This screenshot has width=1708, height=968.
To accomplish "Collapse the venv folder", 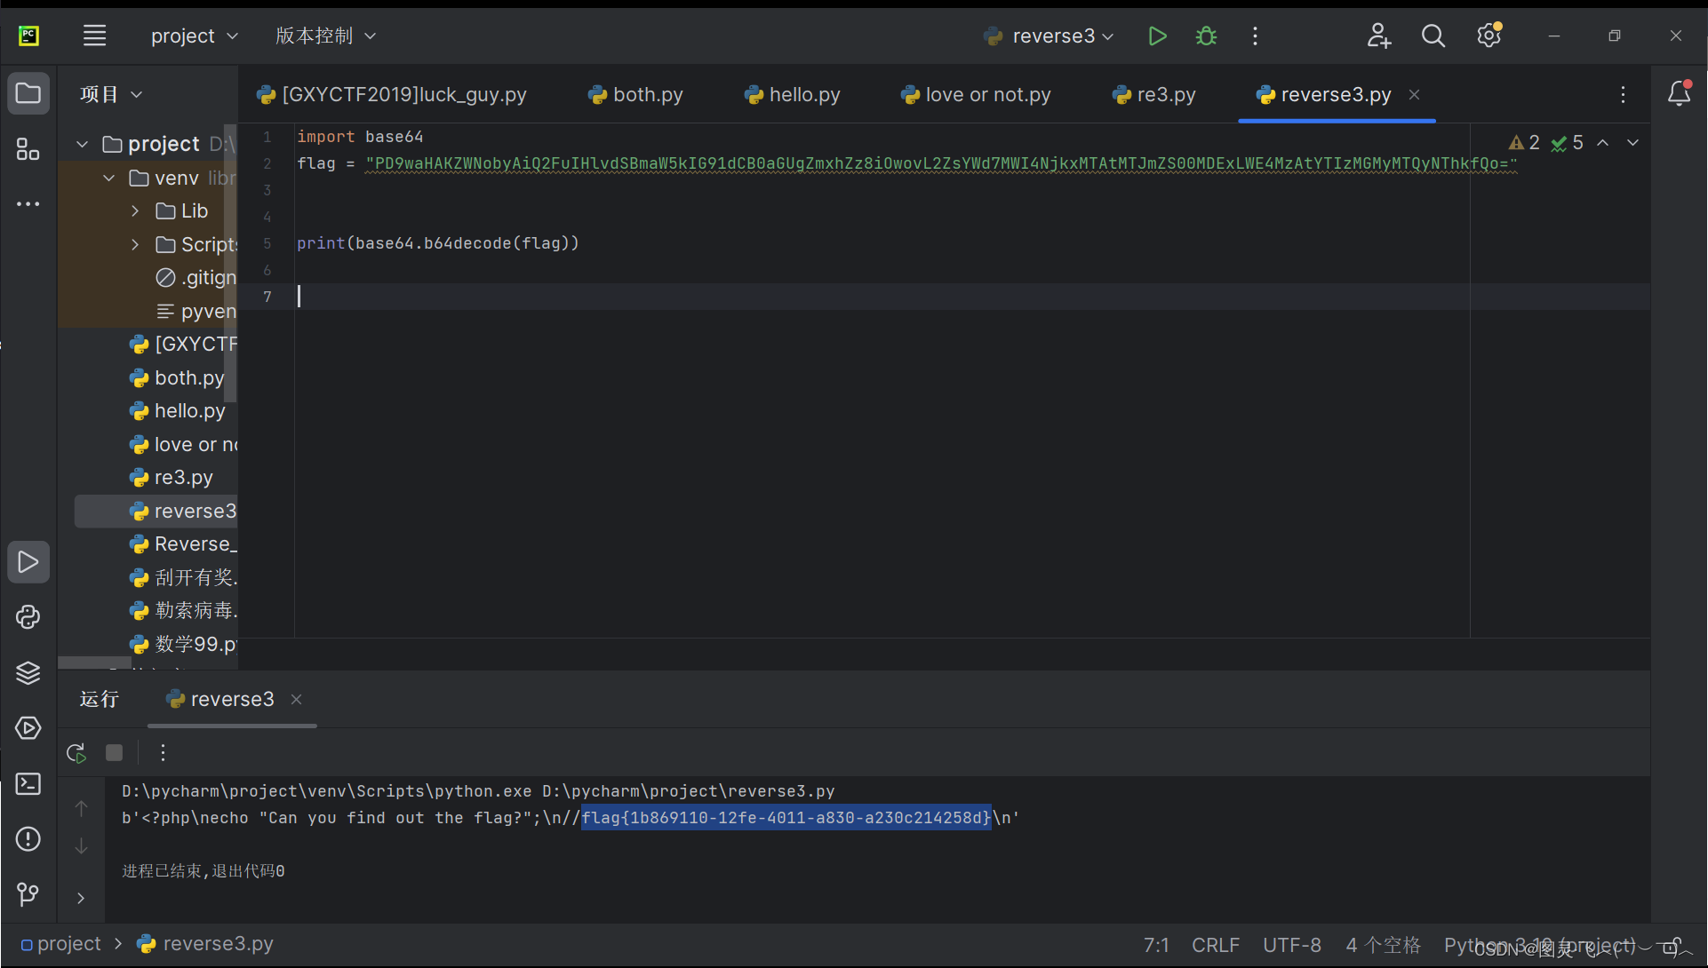I will coord(109,178).
